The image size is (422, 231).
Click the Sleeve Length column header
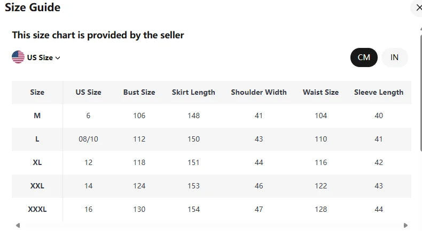tap(379, 92)
